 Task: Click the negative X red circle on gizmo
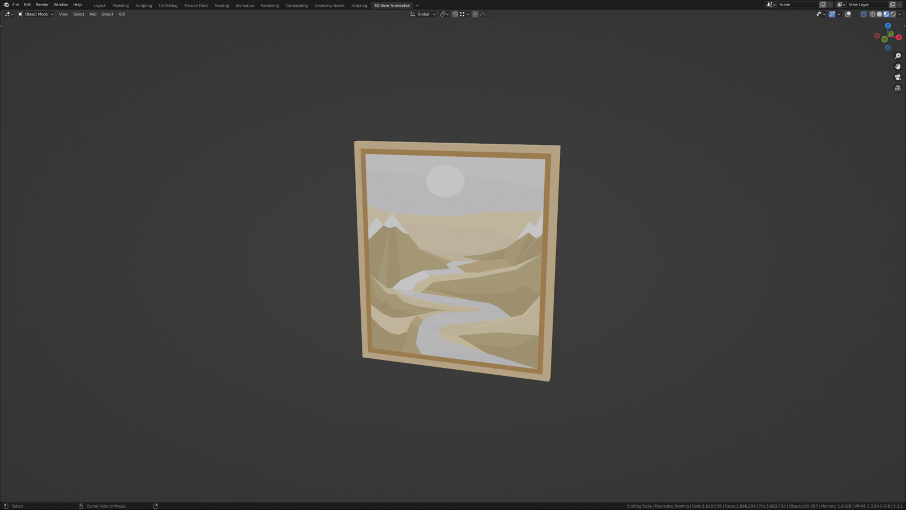click(x=877, y=36)
